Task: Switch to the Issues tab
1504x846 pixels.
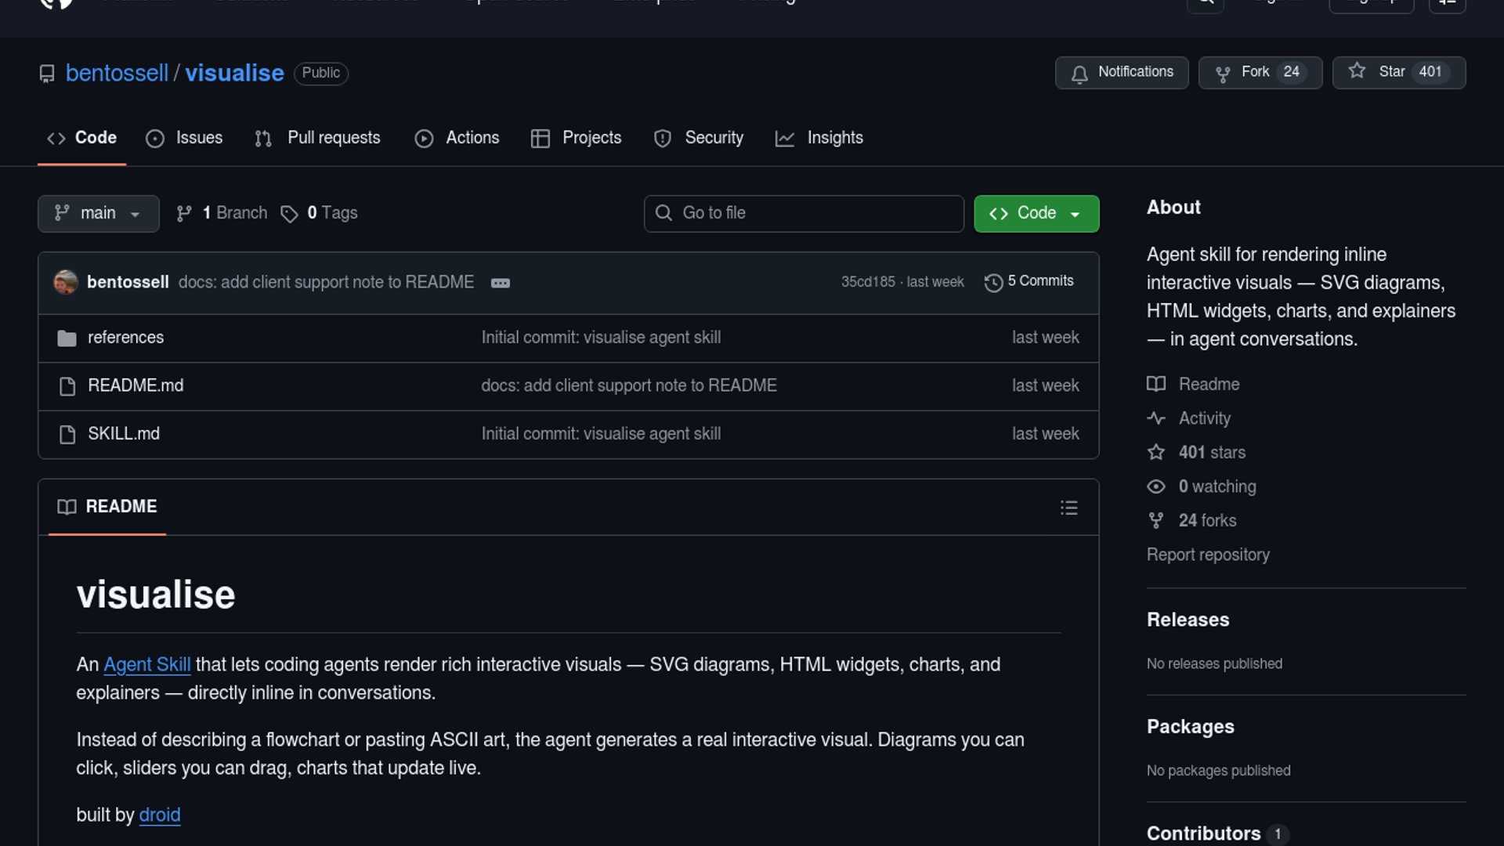Action: coord(185,138)
